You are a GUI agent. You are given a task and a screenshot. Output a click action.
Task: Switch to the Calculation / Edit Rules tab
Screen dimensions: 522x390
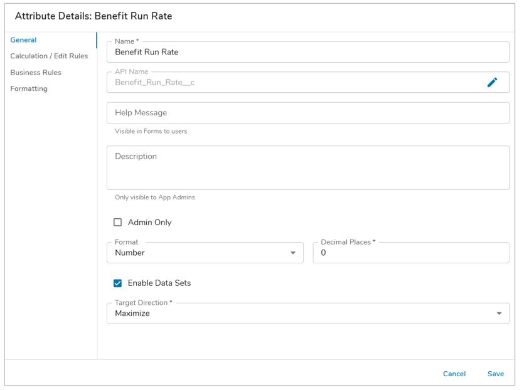coord(49,56)
